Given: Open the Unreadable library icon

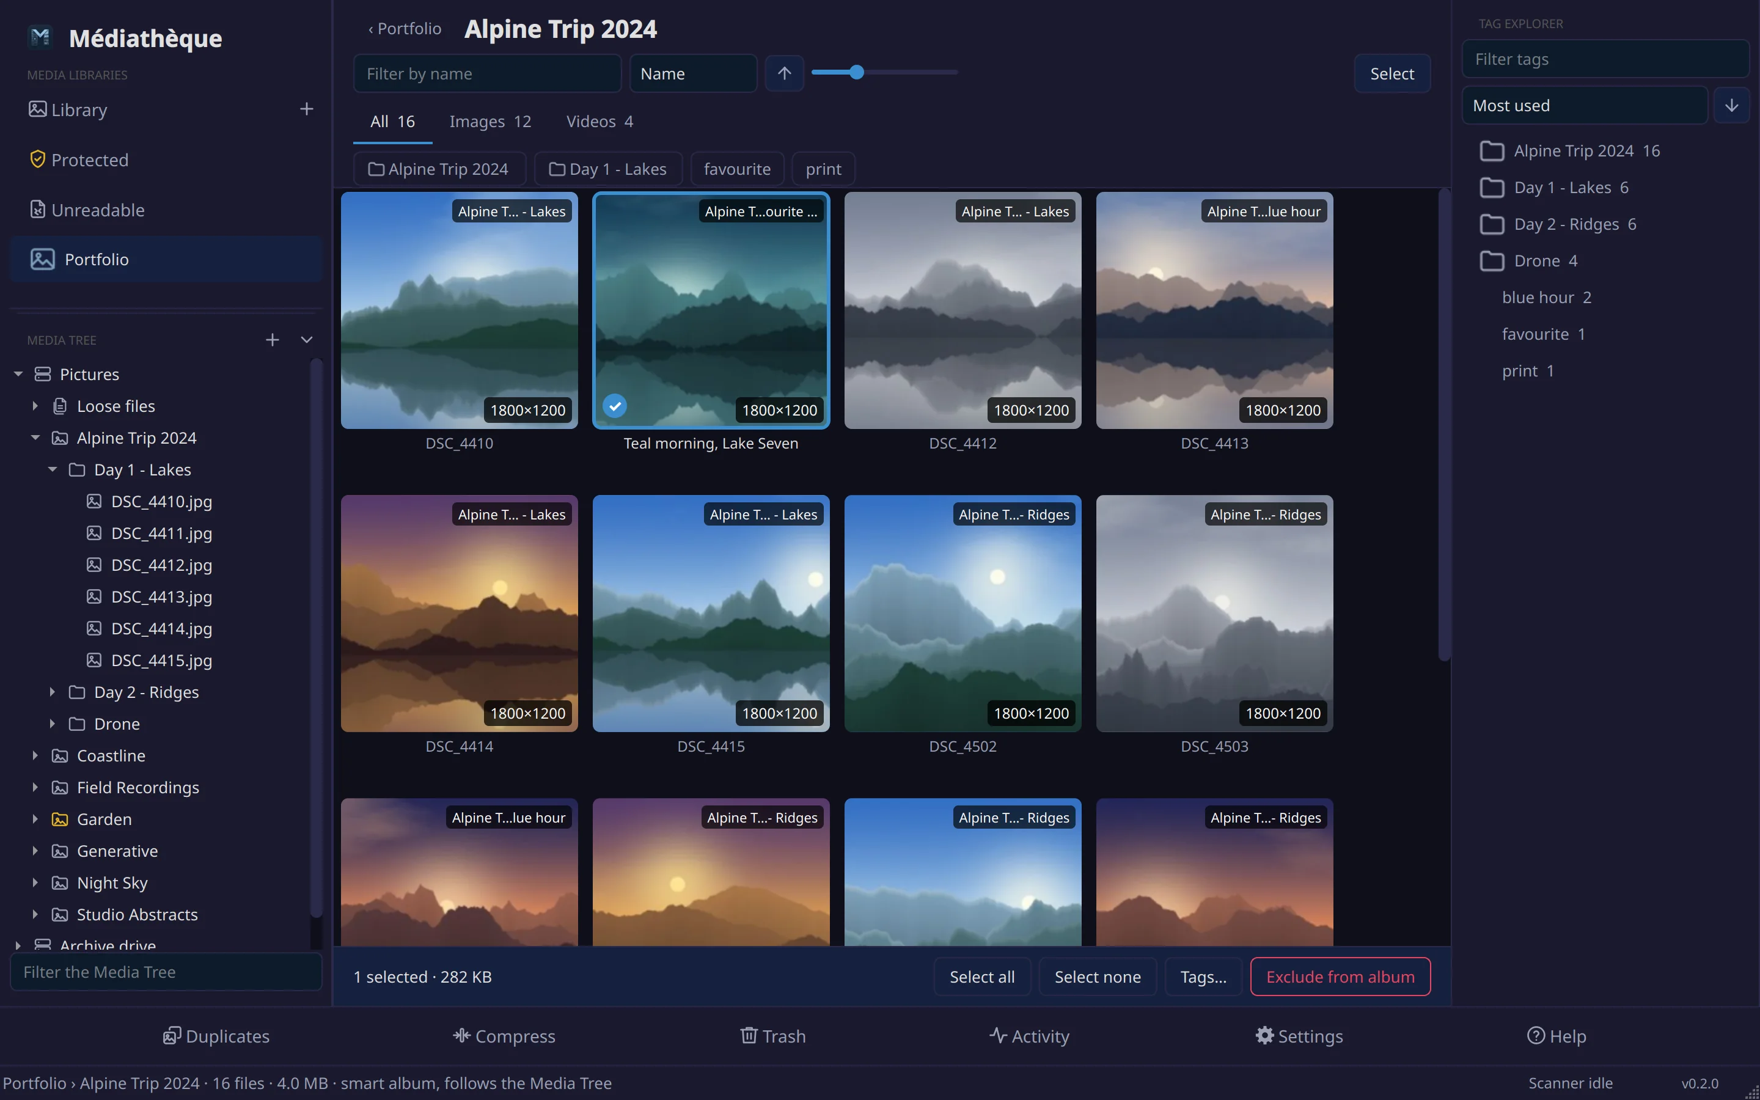Looking at the screenshot, I should tap(37, 210).
